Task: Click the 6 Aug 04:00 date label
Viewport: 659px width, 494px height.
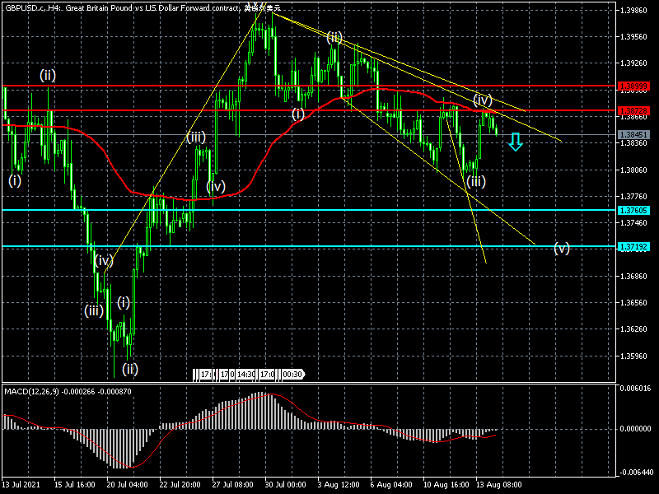Action: coord(390,486)
